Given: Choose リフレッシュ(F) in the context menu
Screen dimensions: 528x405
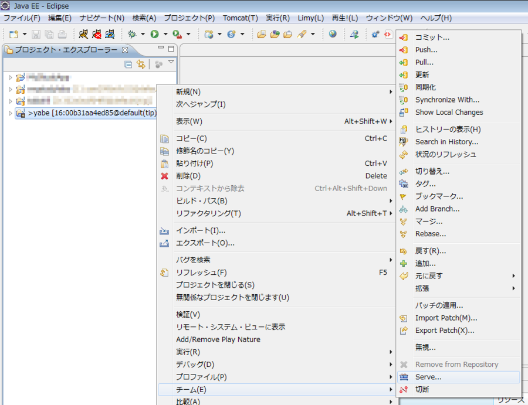Looking at the screenshot, I should point(276,273).
